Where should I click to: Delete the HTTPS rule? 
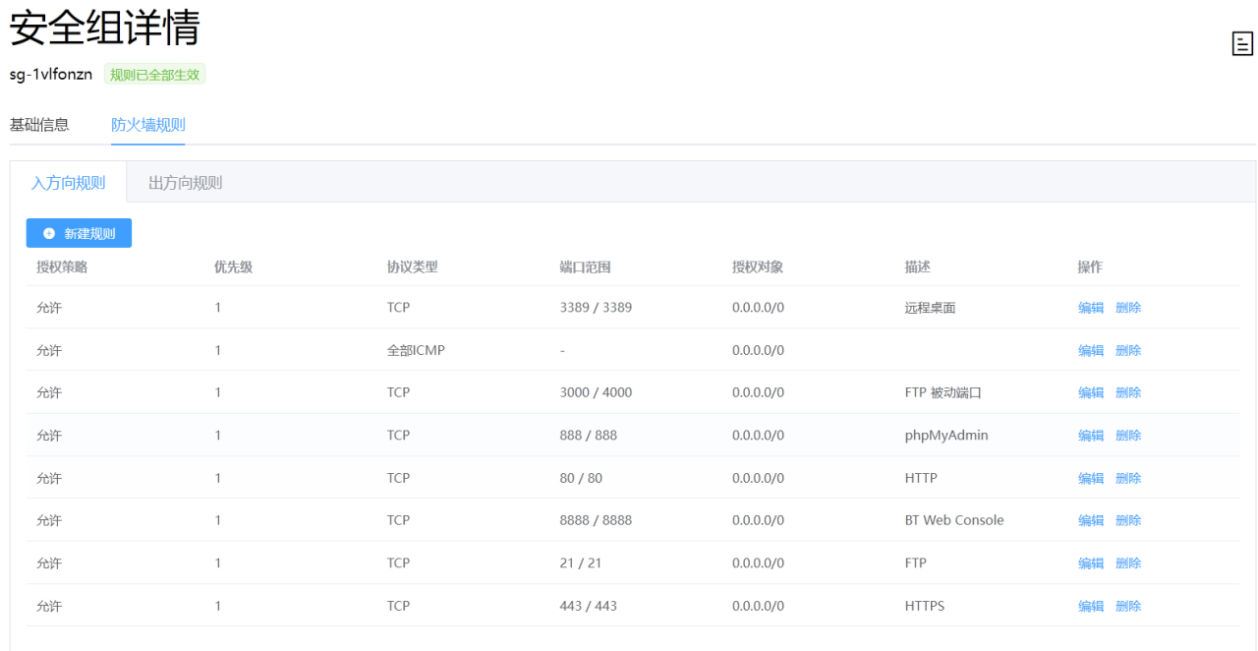(x=1128, y=606)
